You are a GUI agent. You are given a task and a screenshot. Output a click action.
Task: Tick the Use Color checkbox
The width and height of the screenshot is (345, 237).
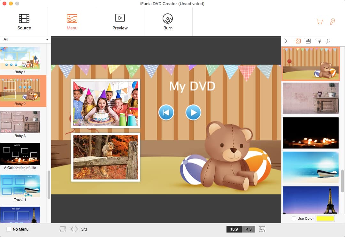tap(294, 218)
